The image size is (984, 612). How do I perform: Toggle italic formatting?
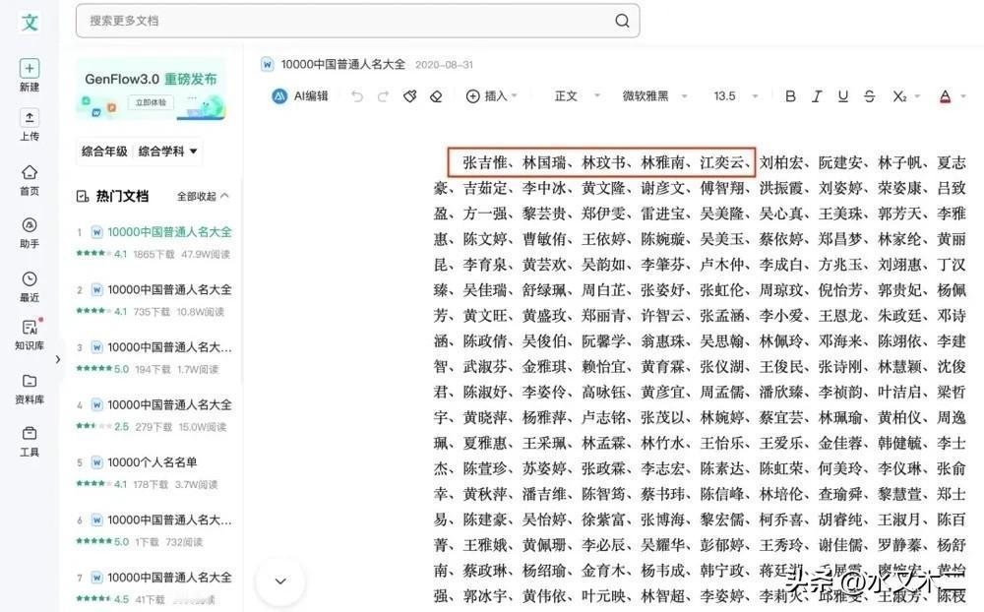coord(818,95)
